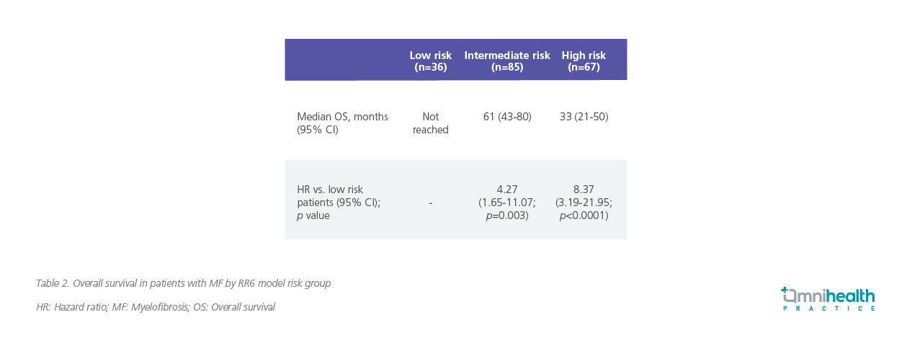
Task: Click the word PRACTICE under the logo
Action: [x=828, y=308]
